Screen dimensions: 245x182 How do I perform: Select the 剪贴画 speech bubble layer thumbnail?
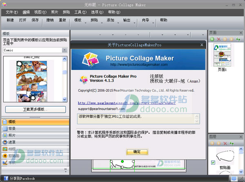tap(225, 156)
